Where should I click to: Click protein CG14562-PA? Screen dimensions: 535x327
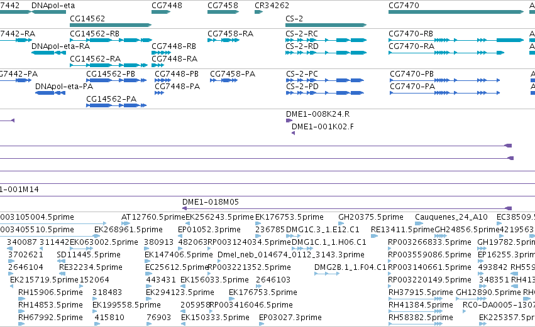click(111, 99)
